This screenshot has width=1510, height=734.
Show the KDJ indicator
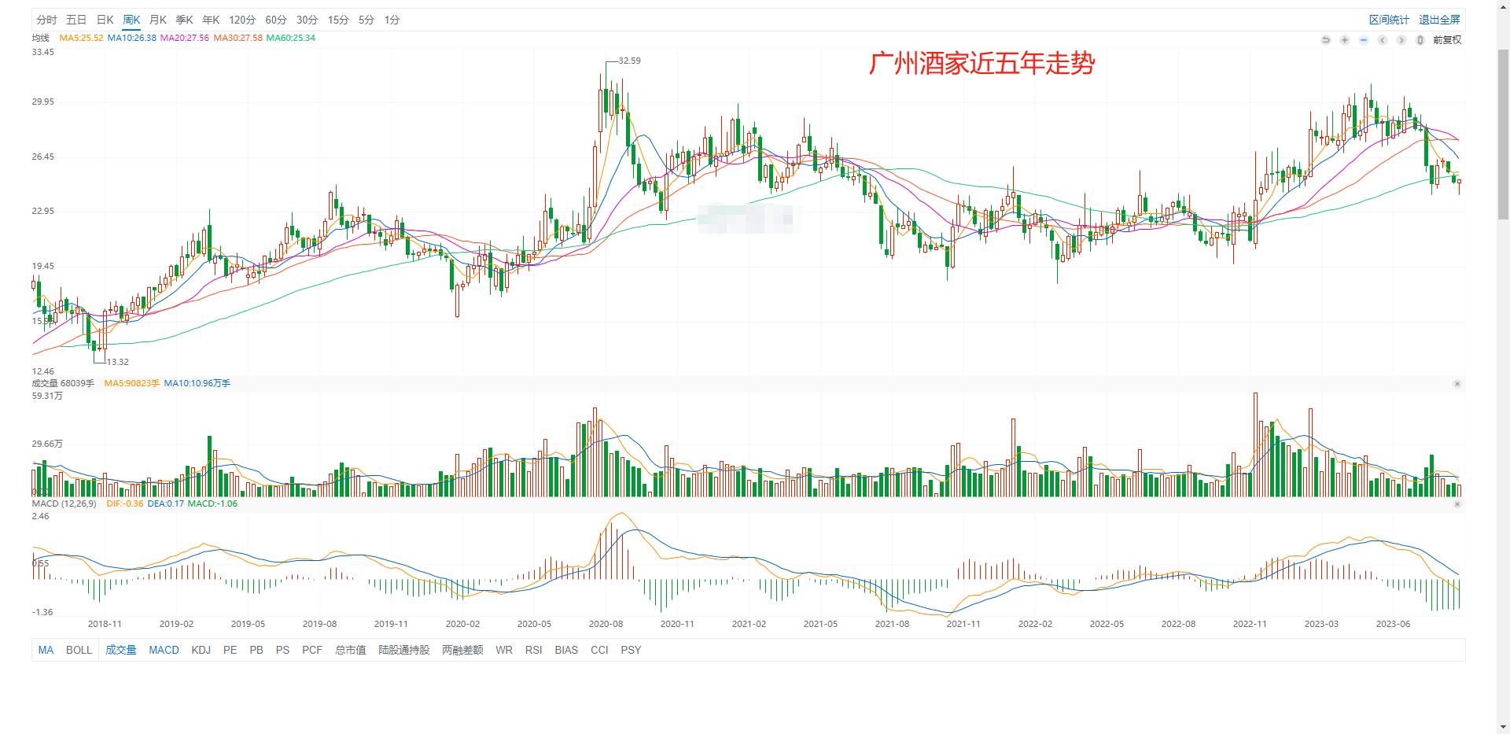point(201,651)
